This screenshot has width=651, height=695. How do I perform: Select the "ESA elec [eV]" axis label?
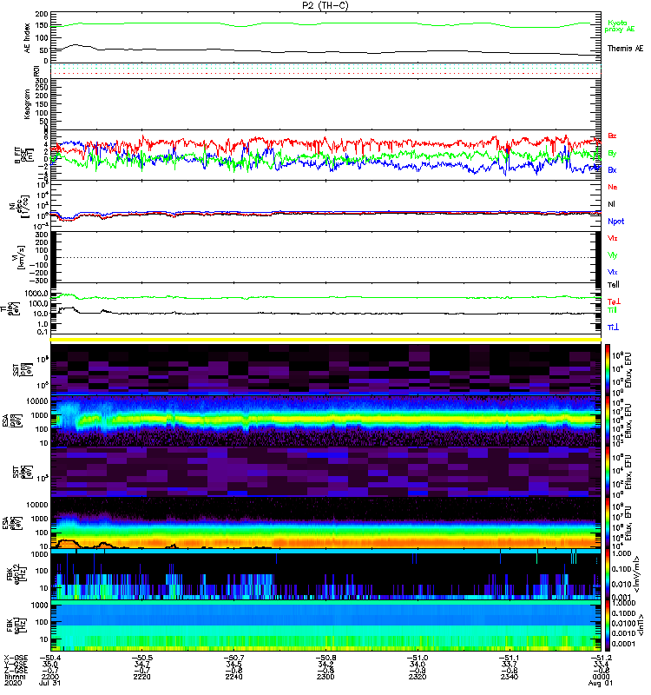point(10,524)
